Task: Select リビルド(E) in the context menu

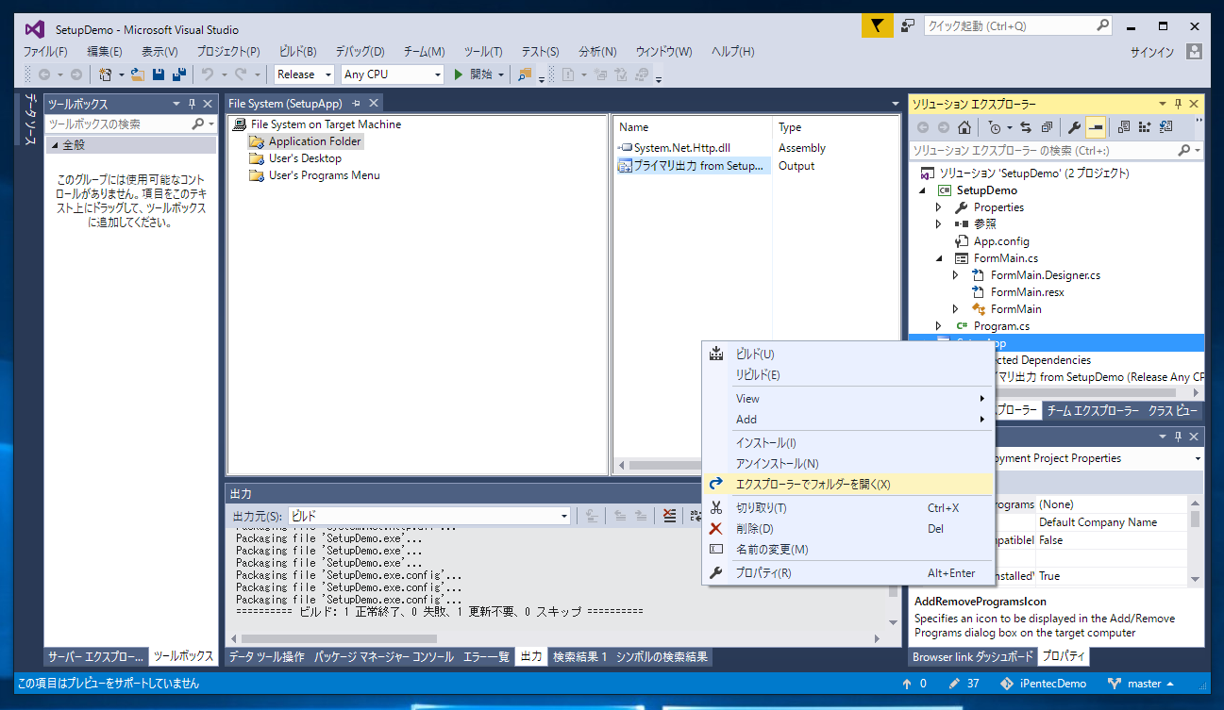Action: pos(847,375)
